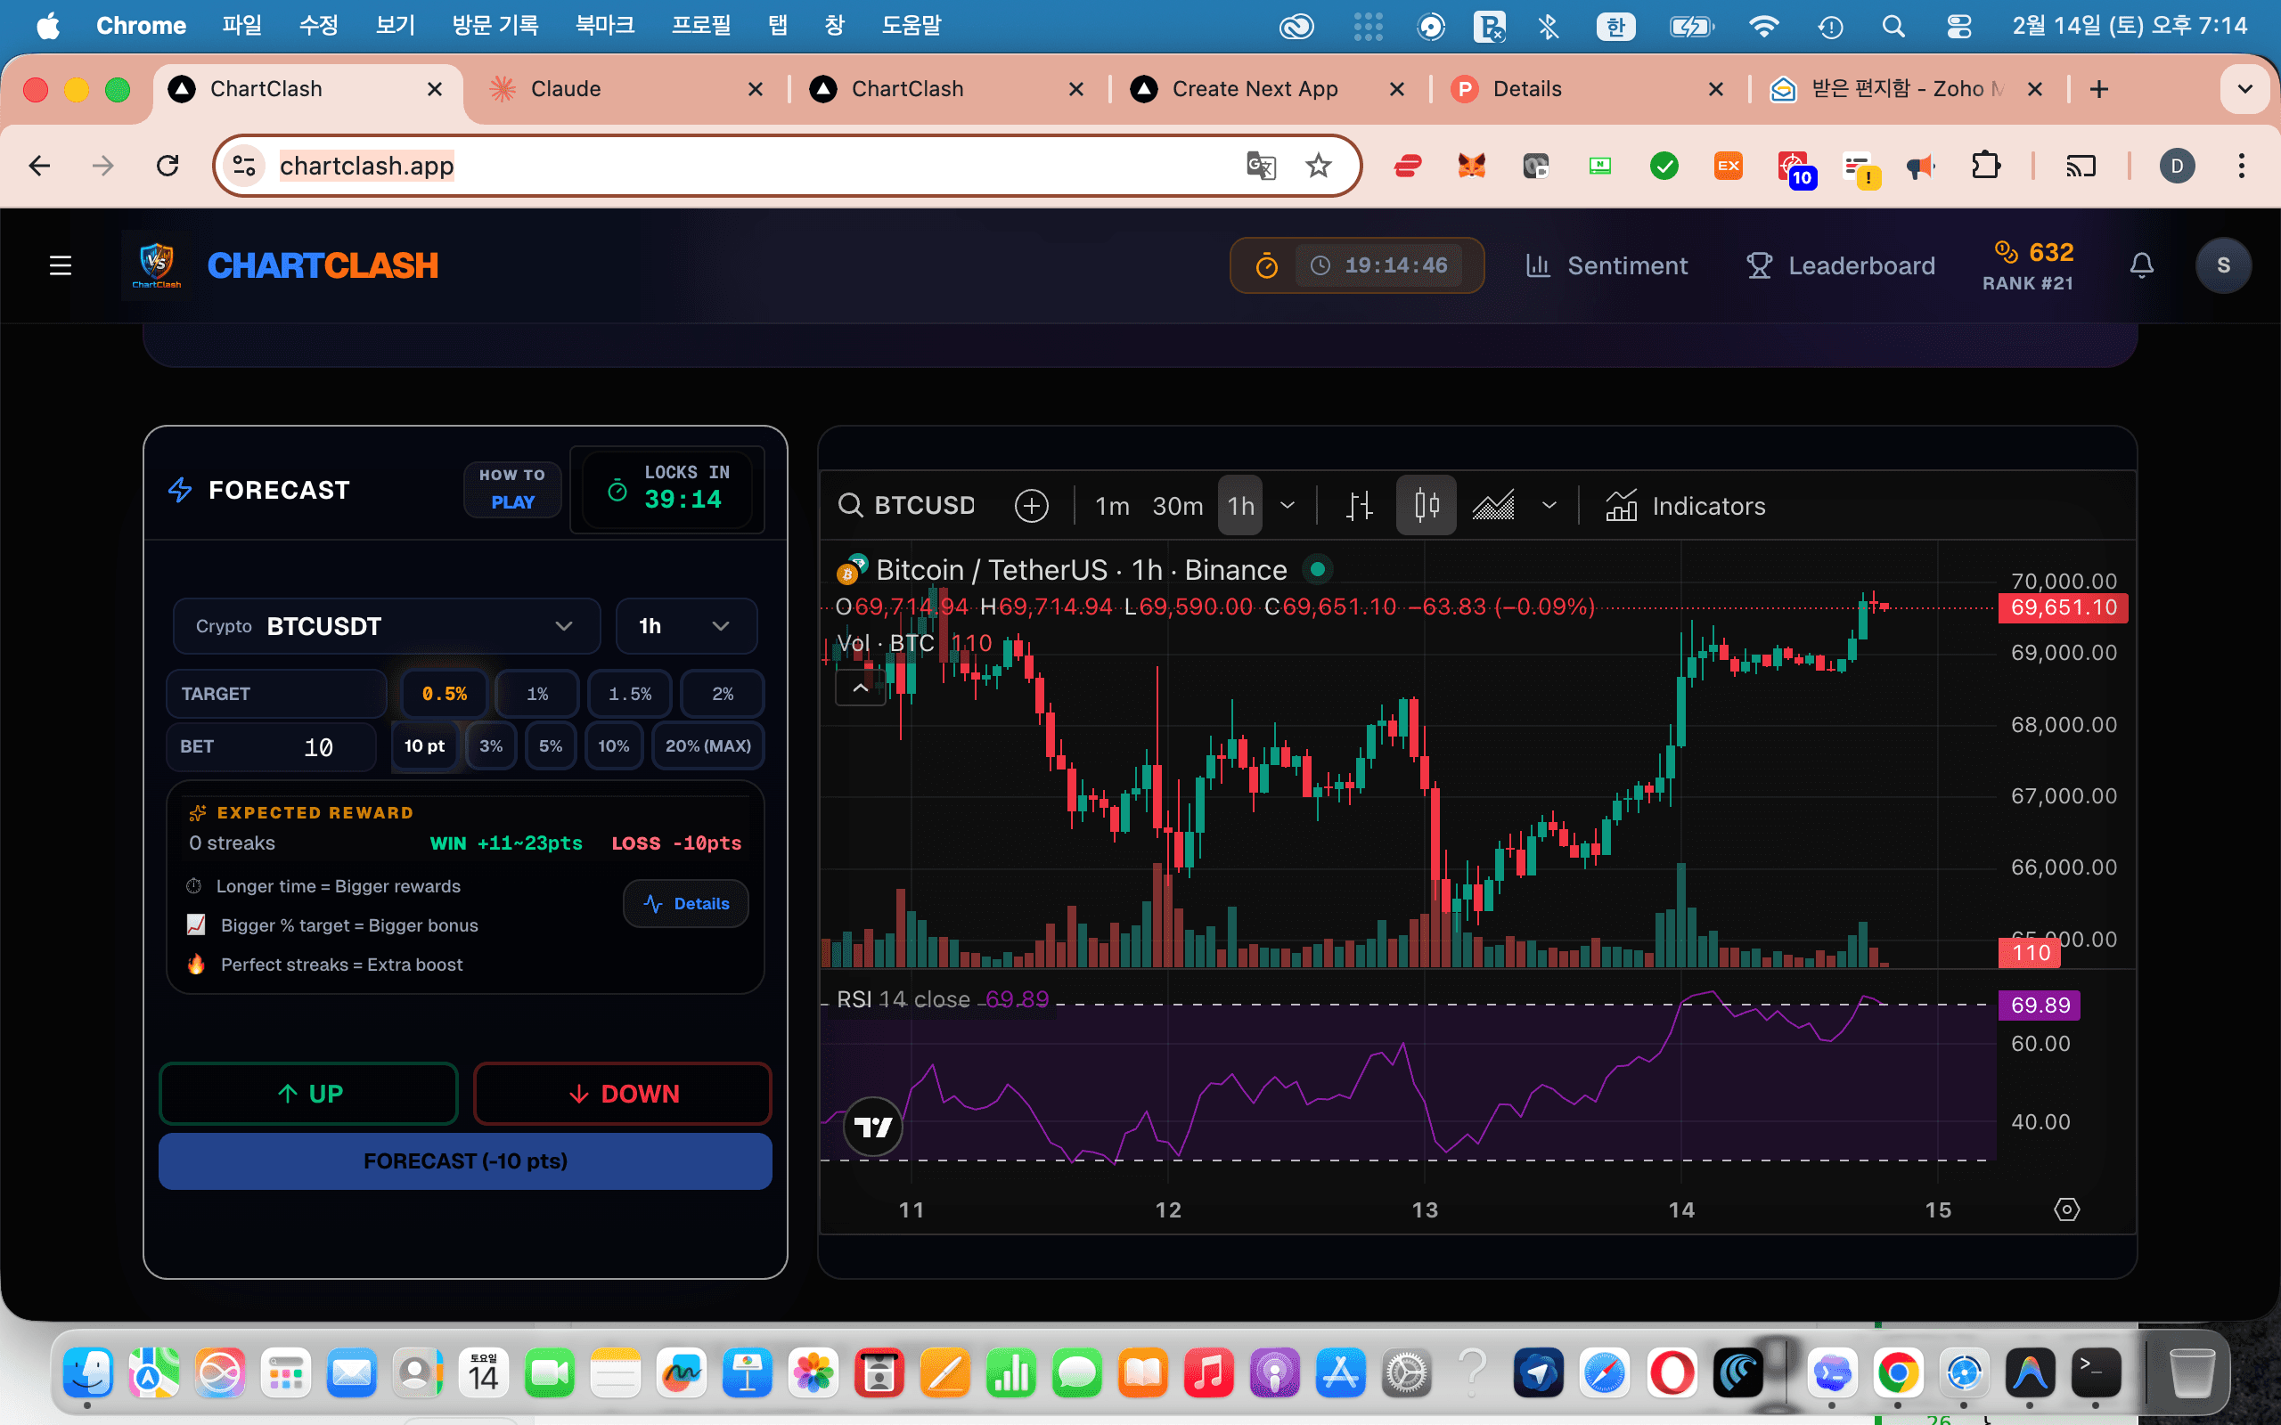2281x1425 pixels.
Task: Collapse the chart pane with the chevron arrow
Action: pos(859,687)
